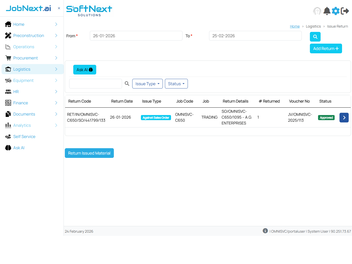Select Logistics in the sidebar menu

[x=22, y=69]
